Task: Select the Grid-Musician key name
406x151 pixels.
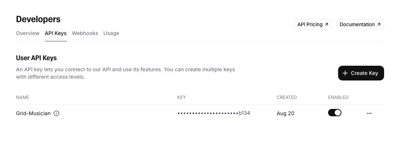Action: 33,113
